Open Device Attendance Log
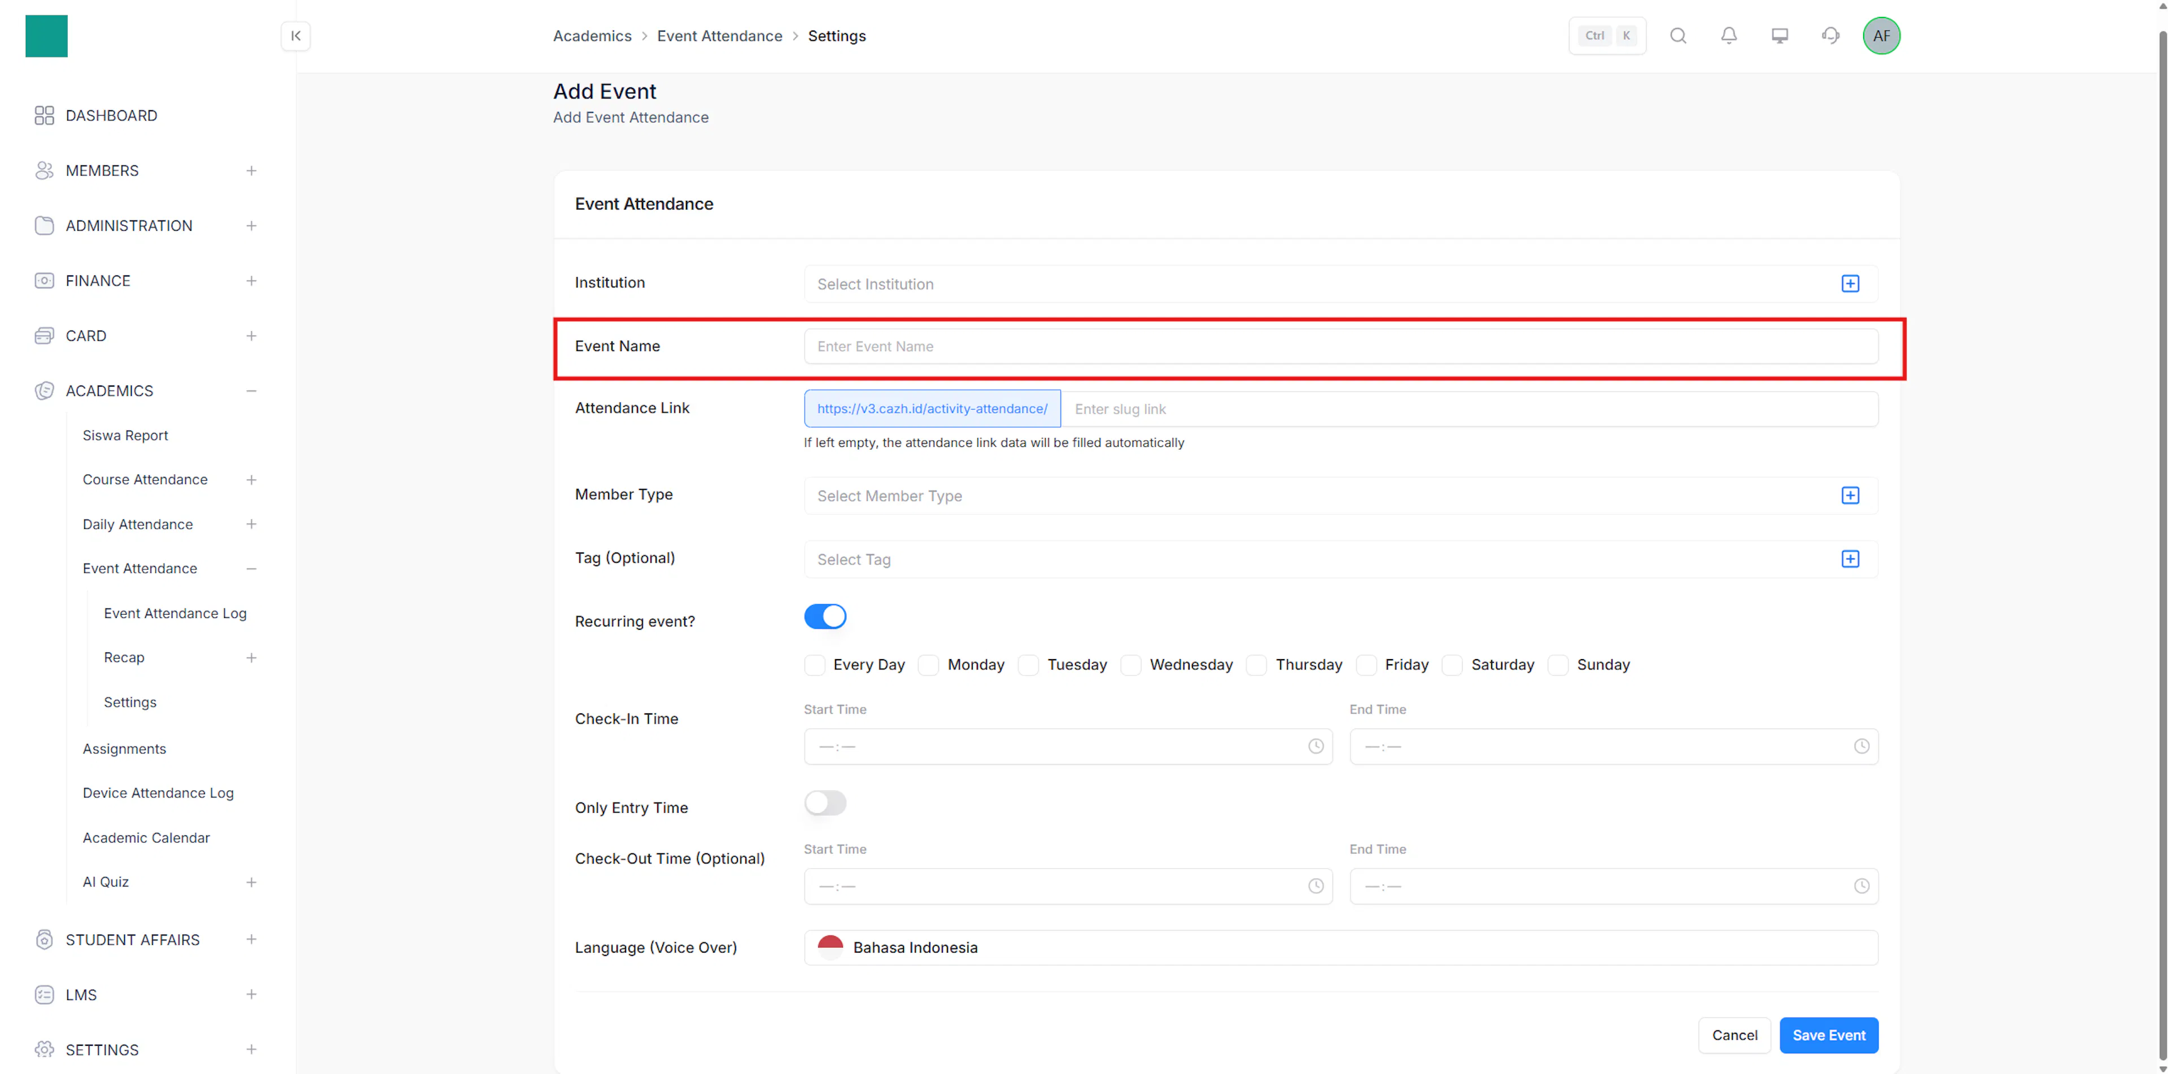Screen dimensions: 2168x1074 pos(158,793)
